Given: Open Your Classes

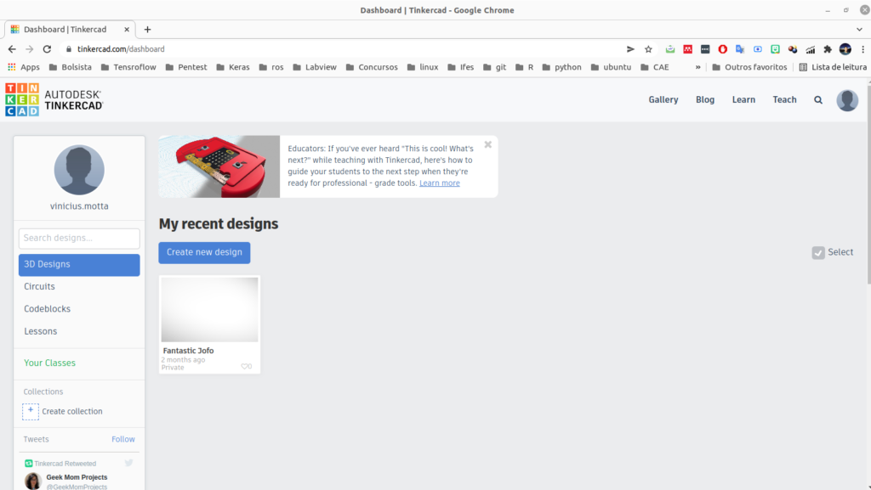Looking at the screenshot, I should coord(49,363).
